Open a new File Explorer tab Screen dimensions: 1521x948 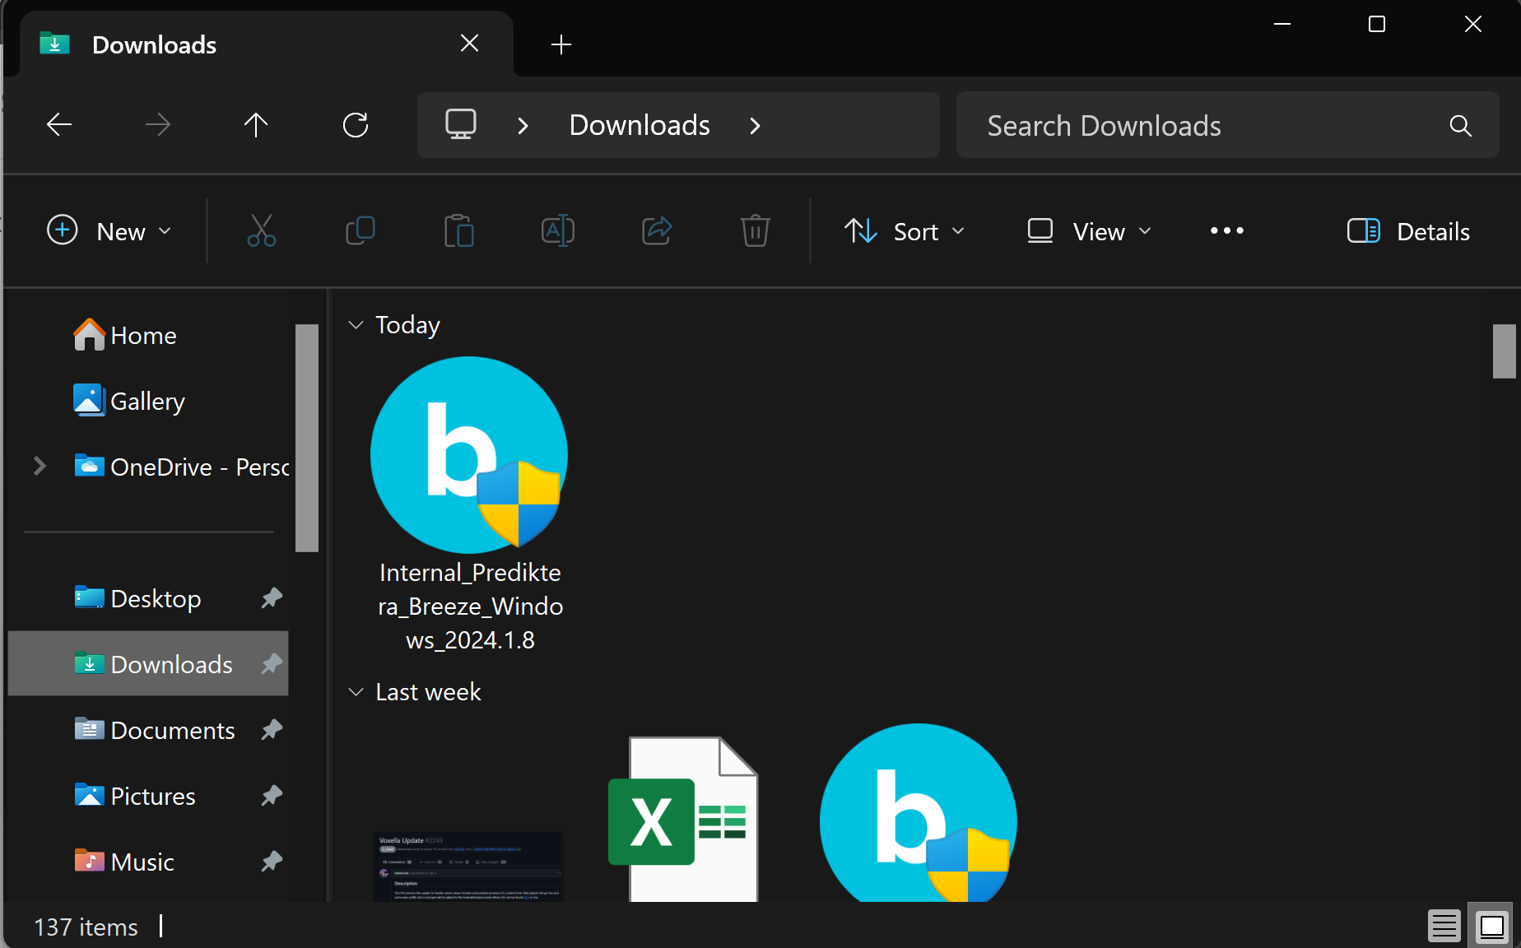[560, 44]
